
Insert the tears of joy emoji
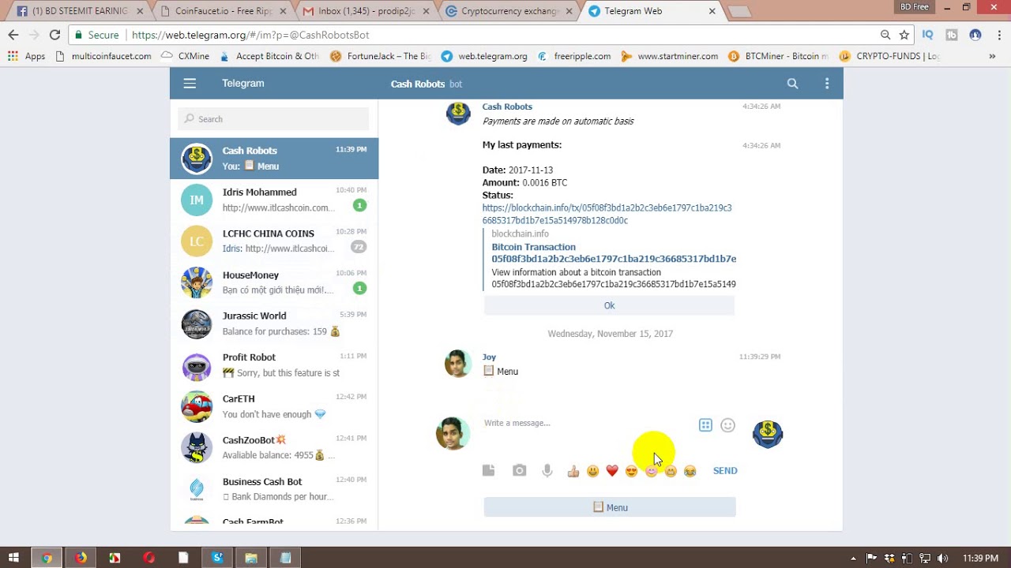point(690,471)
